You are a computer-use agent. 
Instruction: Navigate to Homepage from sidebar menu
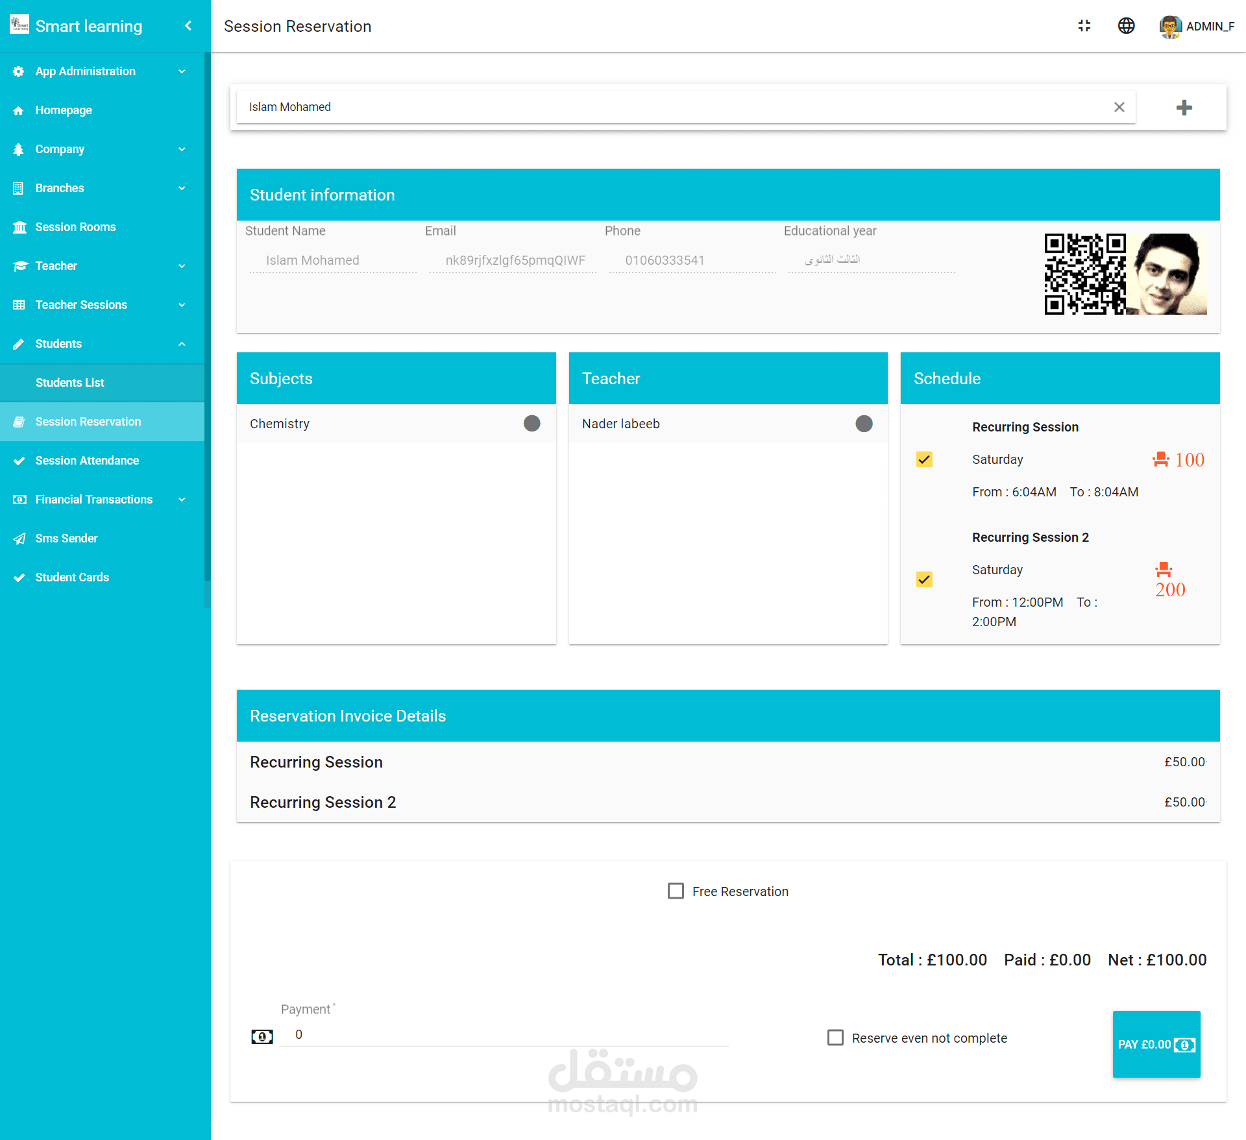point(63,110)
